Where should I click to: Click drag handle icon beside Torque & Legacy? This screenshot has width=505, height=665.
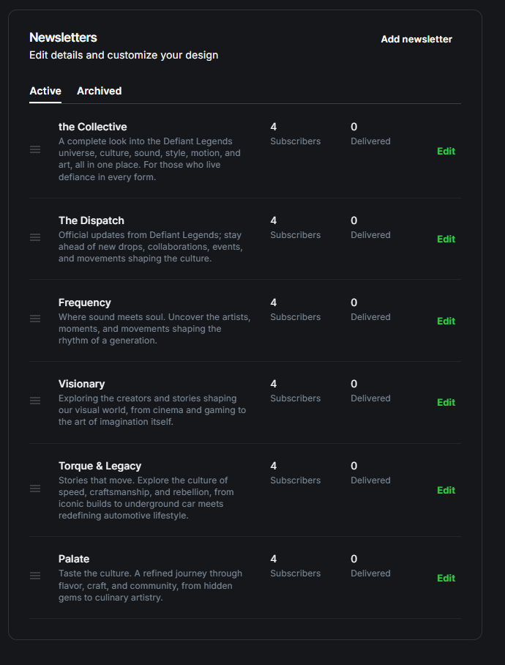pos(35,488)
